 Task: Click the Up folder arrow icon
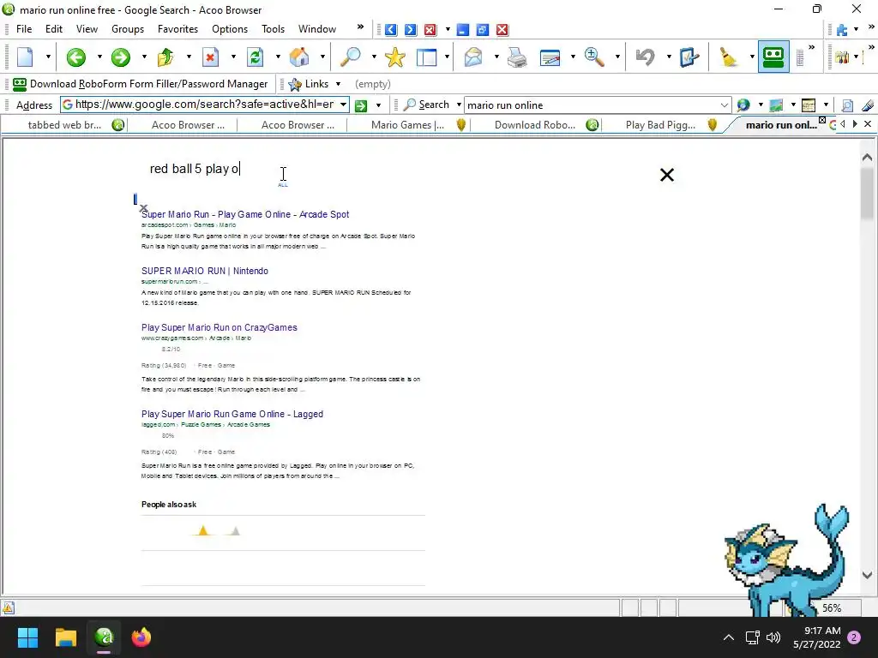[x=165, y=57]
